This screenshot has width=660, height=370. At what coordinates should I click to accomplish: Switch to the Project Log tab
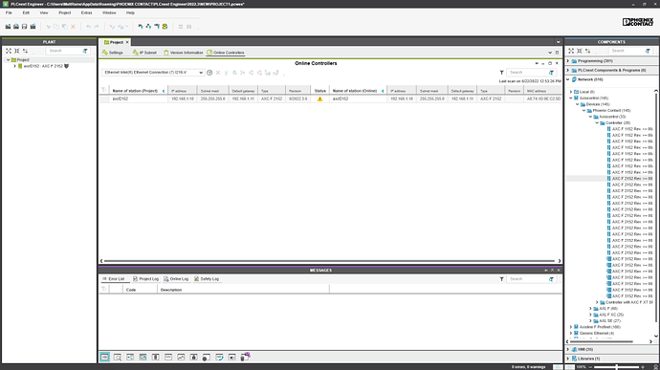pyautogui.click(x=145, y=279)
